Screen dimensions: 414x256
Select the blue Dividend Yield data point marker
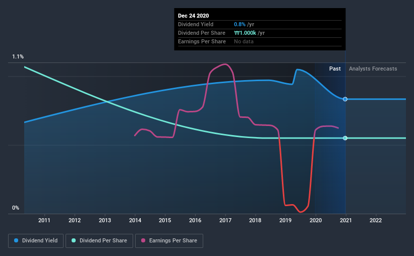pyautogui.click(x=345, y=99)
